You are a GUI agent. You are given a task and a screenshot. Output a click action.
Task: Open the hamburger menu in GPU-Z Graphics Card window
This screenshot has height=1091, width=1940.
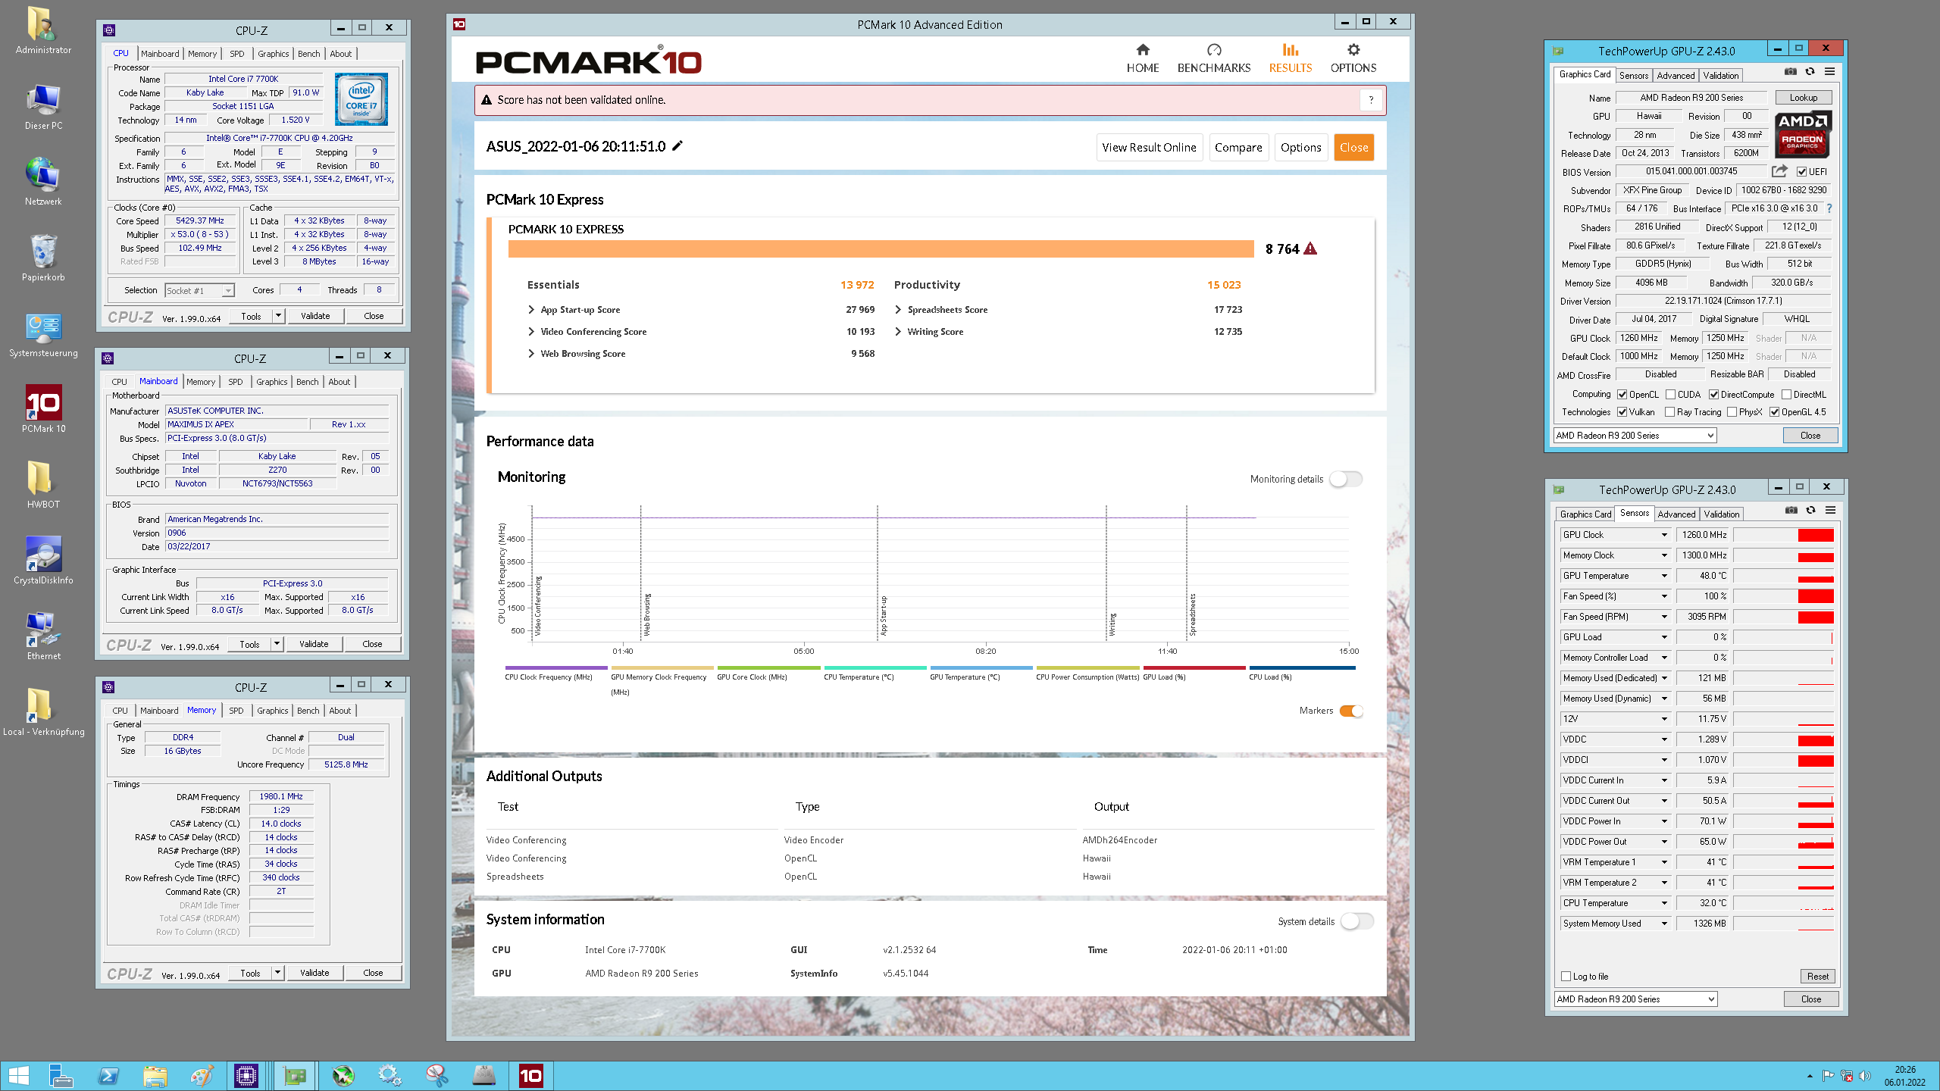click(1829, 71)
